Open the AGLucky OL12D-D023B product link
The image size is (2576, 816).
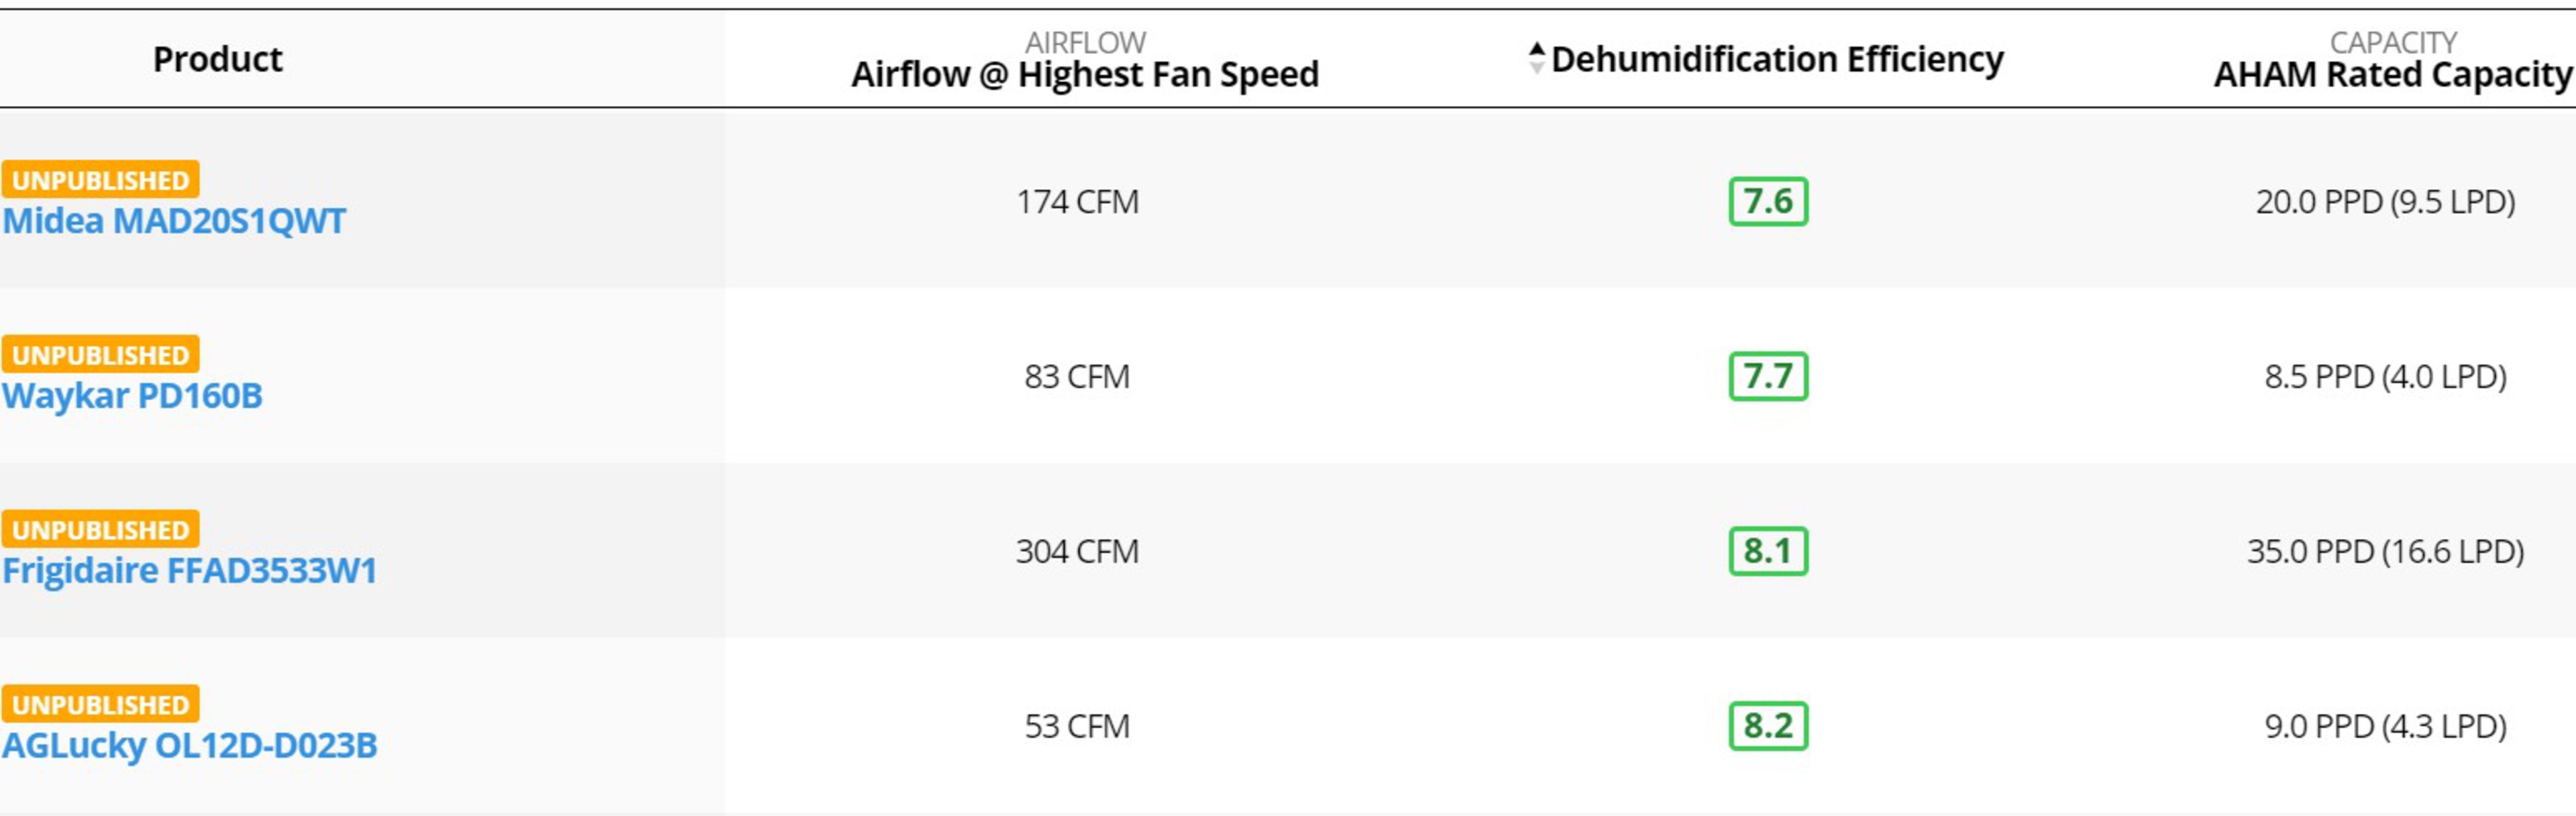point(189,746)
